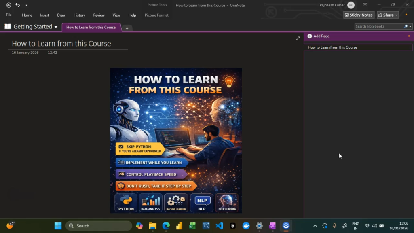Screen dimensions: 414x233
Task: Select the History ribbon tab
Action: point(79,15)
